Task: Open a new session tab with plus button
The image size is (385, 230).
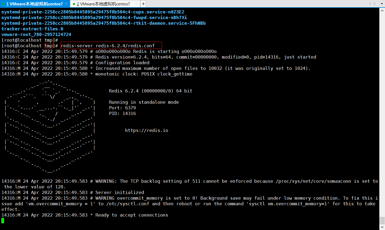Action: tap(143, 4)
